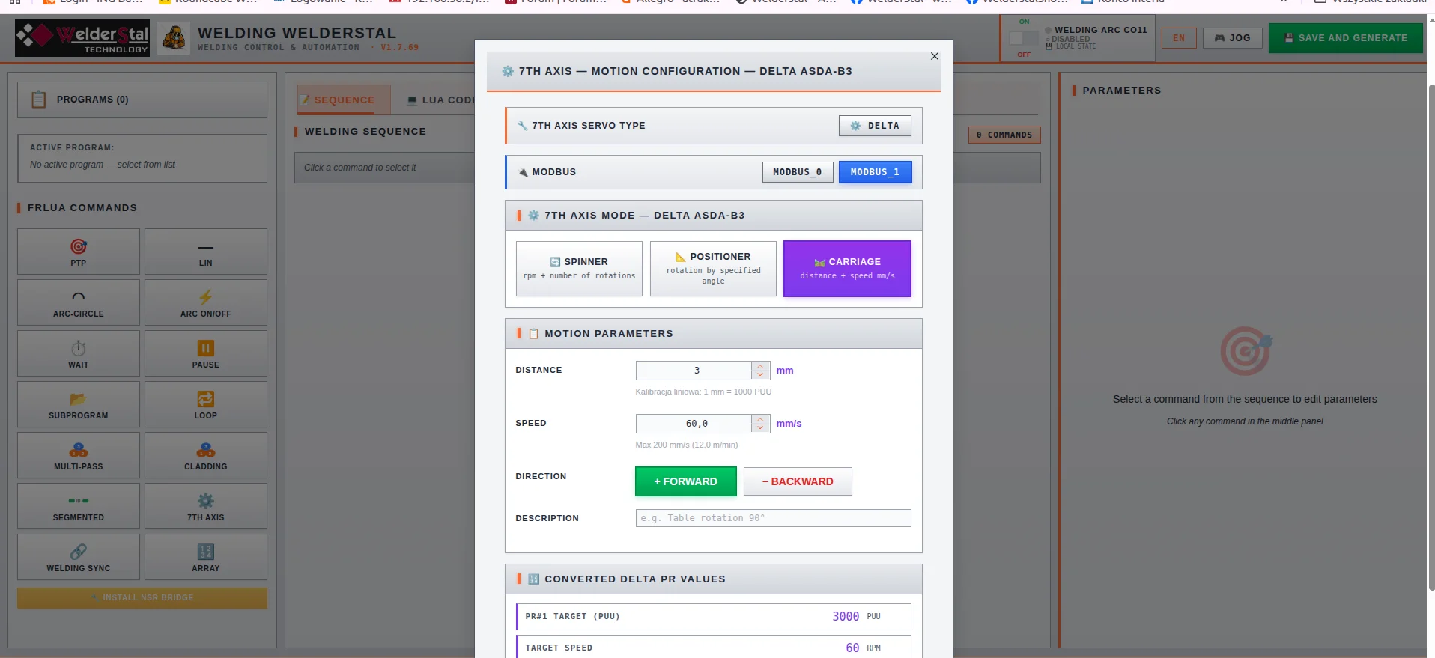Click the PR#1 TARGET (PUU) value row
This screenshot has height=658, width=1435.
[x=714, y=617]
